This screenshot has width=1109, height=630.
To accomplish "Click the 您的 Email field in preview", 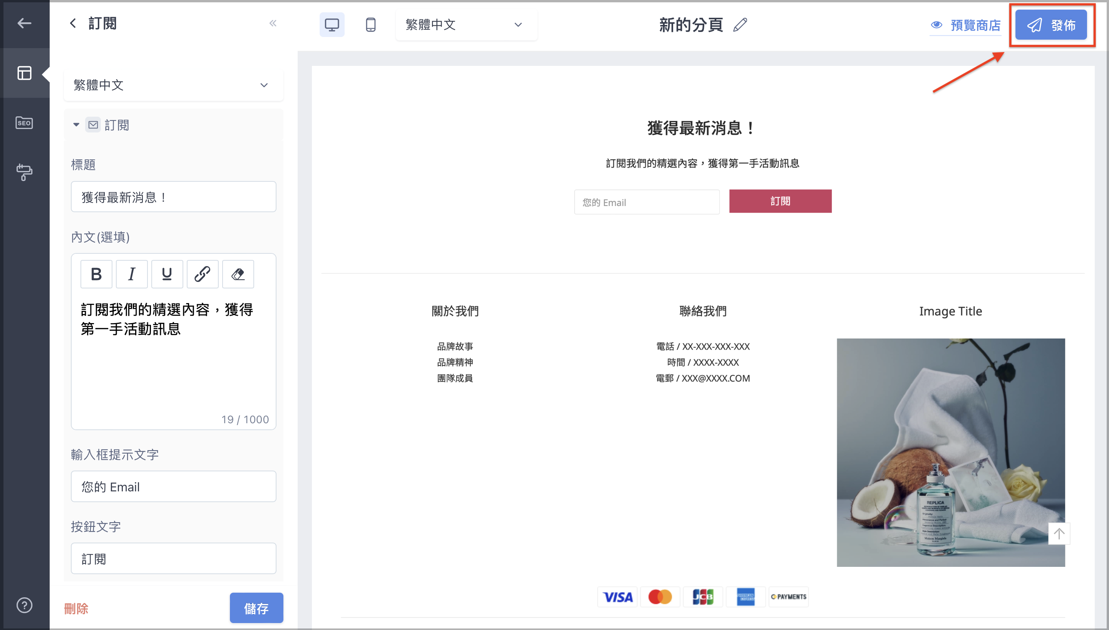I will [x=647, y=202].
